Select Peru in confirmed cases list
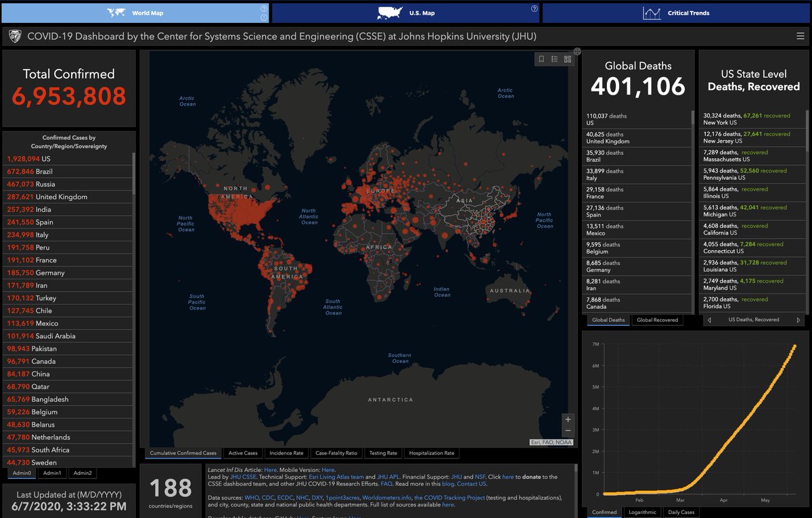 68,248
